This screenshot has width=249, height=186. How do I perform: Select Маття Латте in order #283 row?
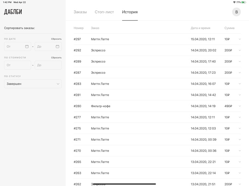coord(100,84)
